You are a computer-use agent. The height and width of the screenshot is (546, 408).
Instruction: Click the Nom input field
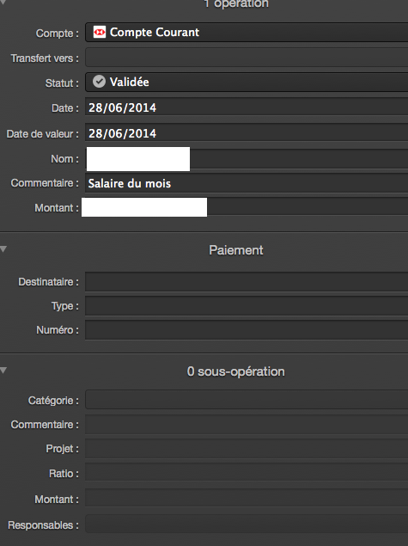247,159
